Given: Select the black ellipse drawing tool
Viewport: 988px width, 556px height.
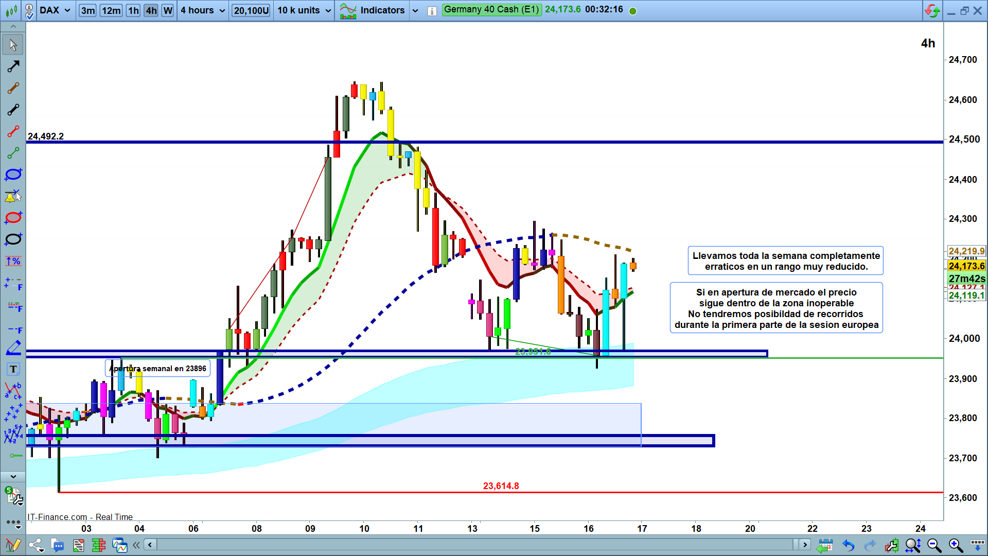Looking at the screenshot, I should coord(13,239).
